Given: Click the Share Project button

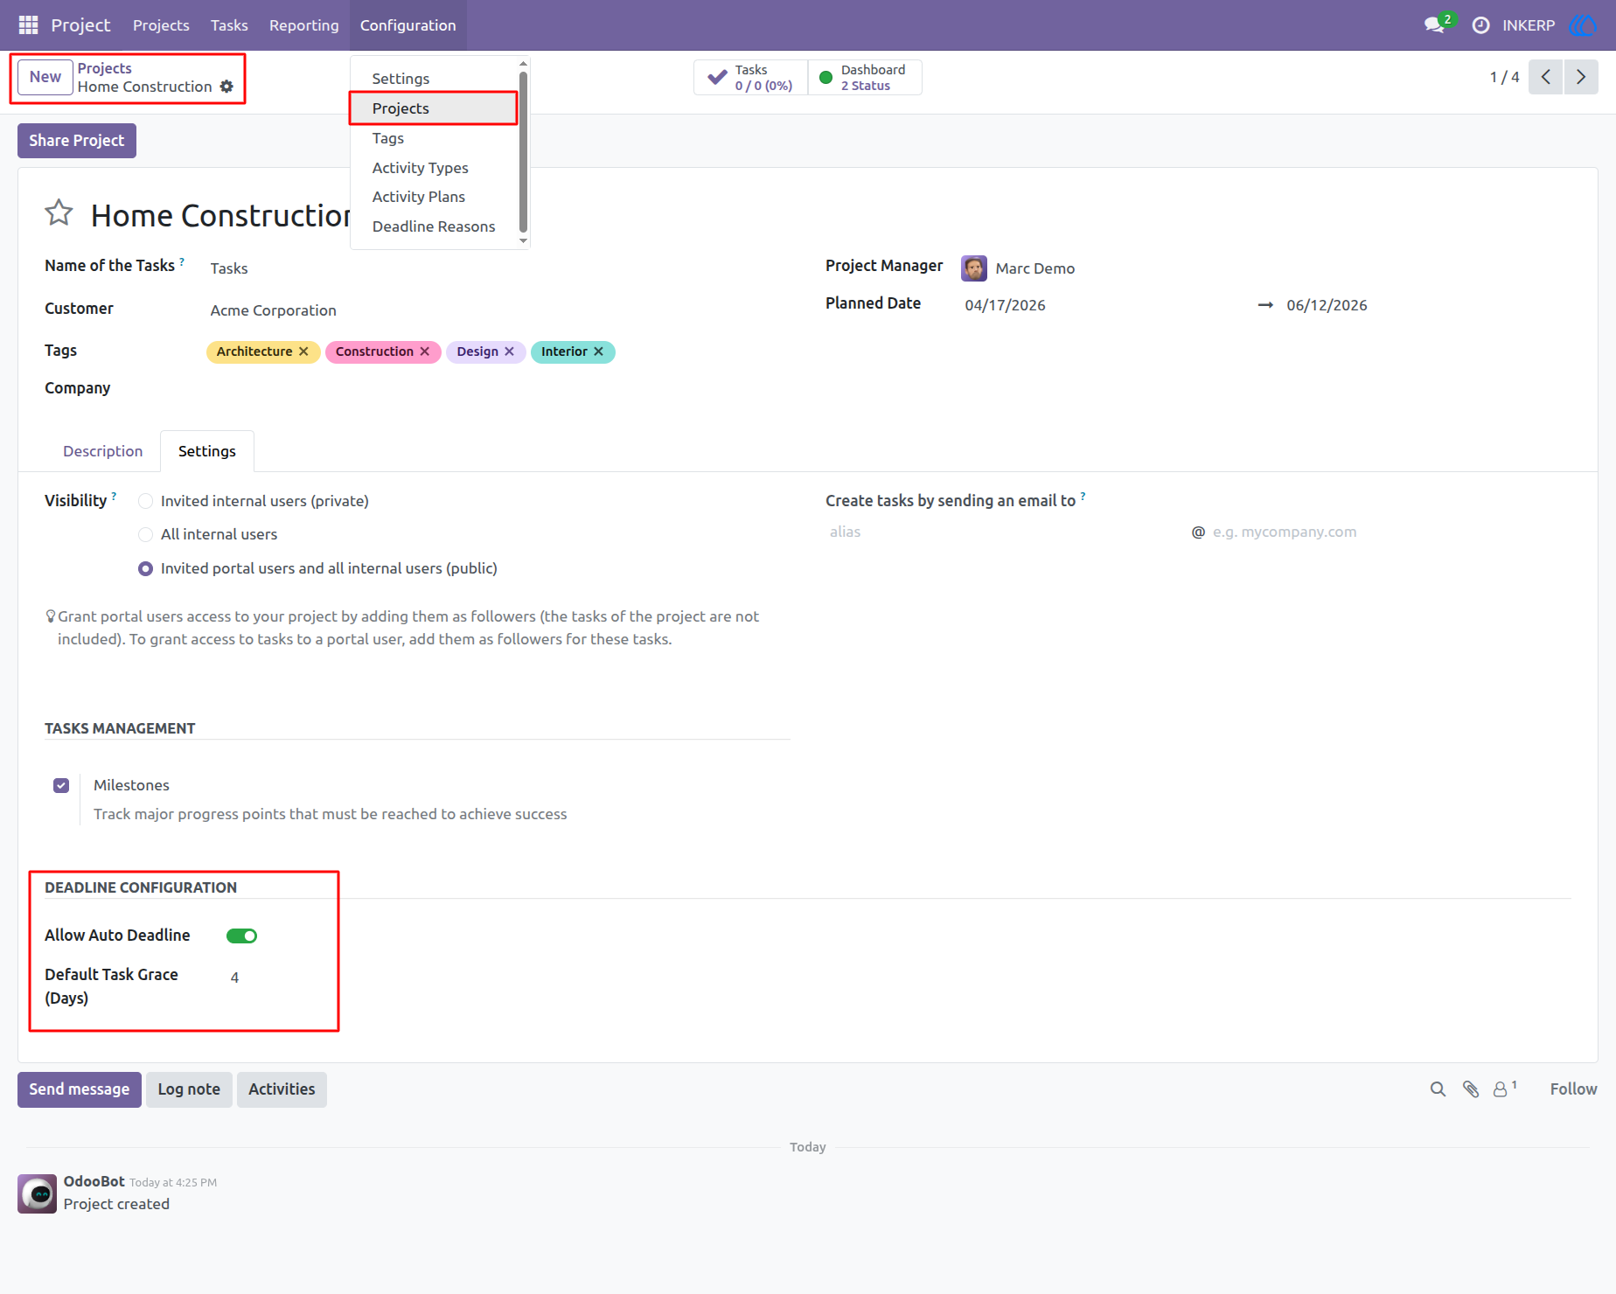Looking at the screenshot, I should [x=77, y=141].
